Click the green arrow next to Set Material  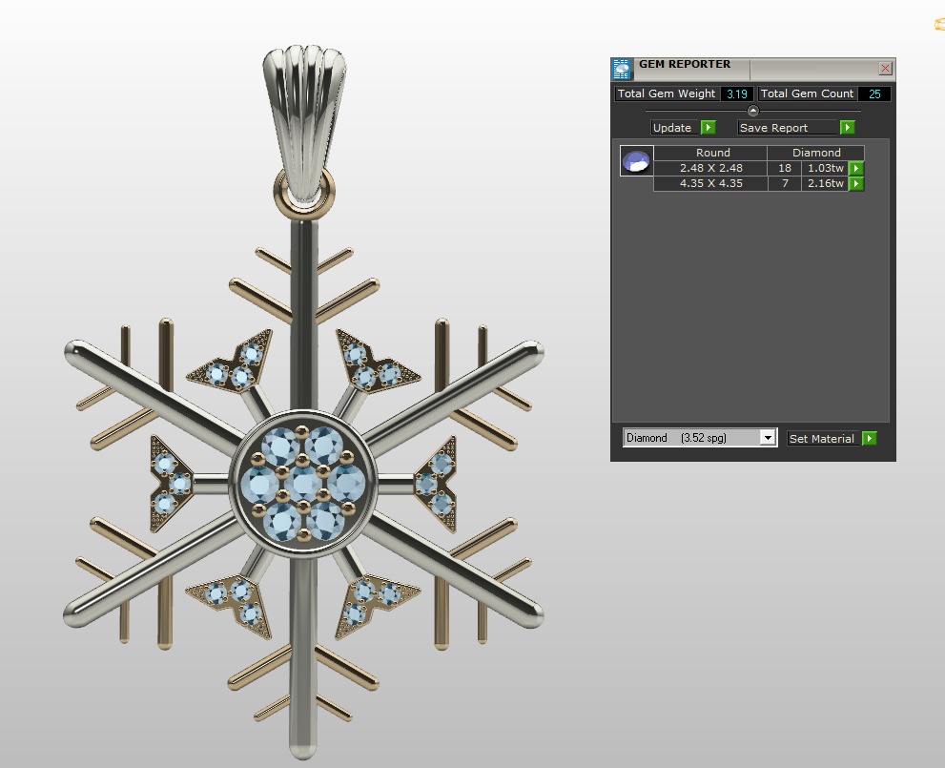[x=869, y=438]
